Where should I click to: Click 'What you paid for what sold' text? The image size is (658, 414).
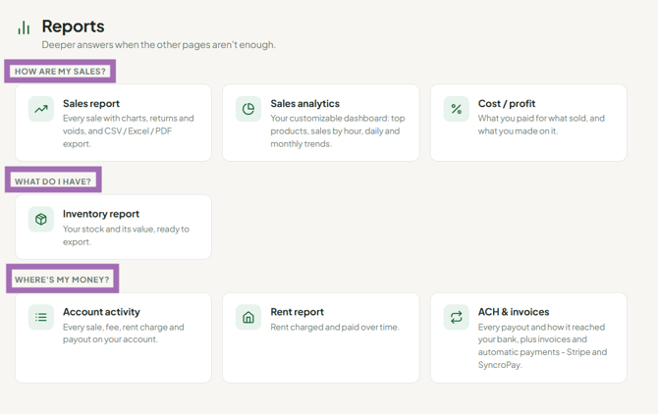coord(541,125)
